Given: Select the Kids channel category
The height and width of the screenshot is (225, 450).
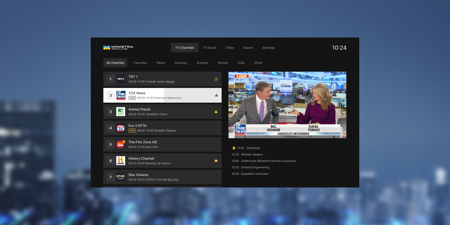Looking at the screenshot, I should tap(241, 63).
